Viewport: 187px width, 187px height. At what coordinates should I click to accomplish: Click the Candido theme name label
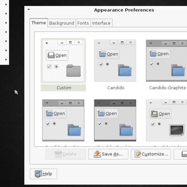[x=115, y=88]
